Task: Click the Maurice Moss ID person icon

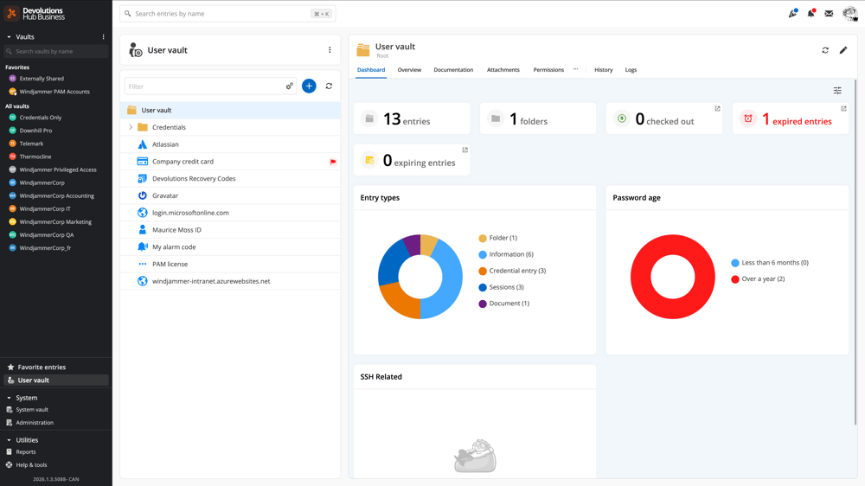Action: coord(143,230)
